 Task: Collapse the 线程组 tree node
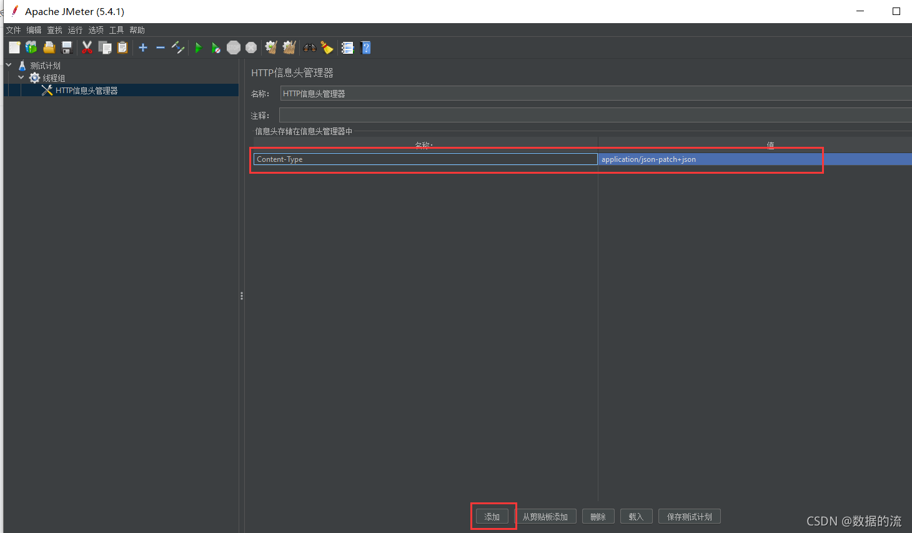tap(21, 77)
